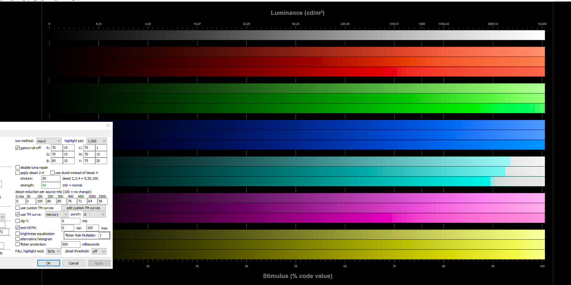
Task: Open the lum method dropdown showing max3
Action: coord(49,141)
